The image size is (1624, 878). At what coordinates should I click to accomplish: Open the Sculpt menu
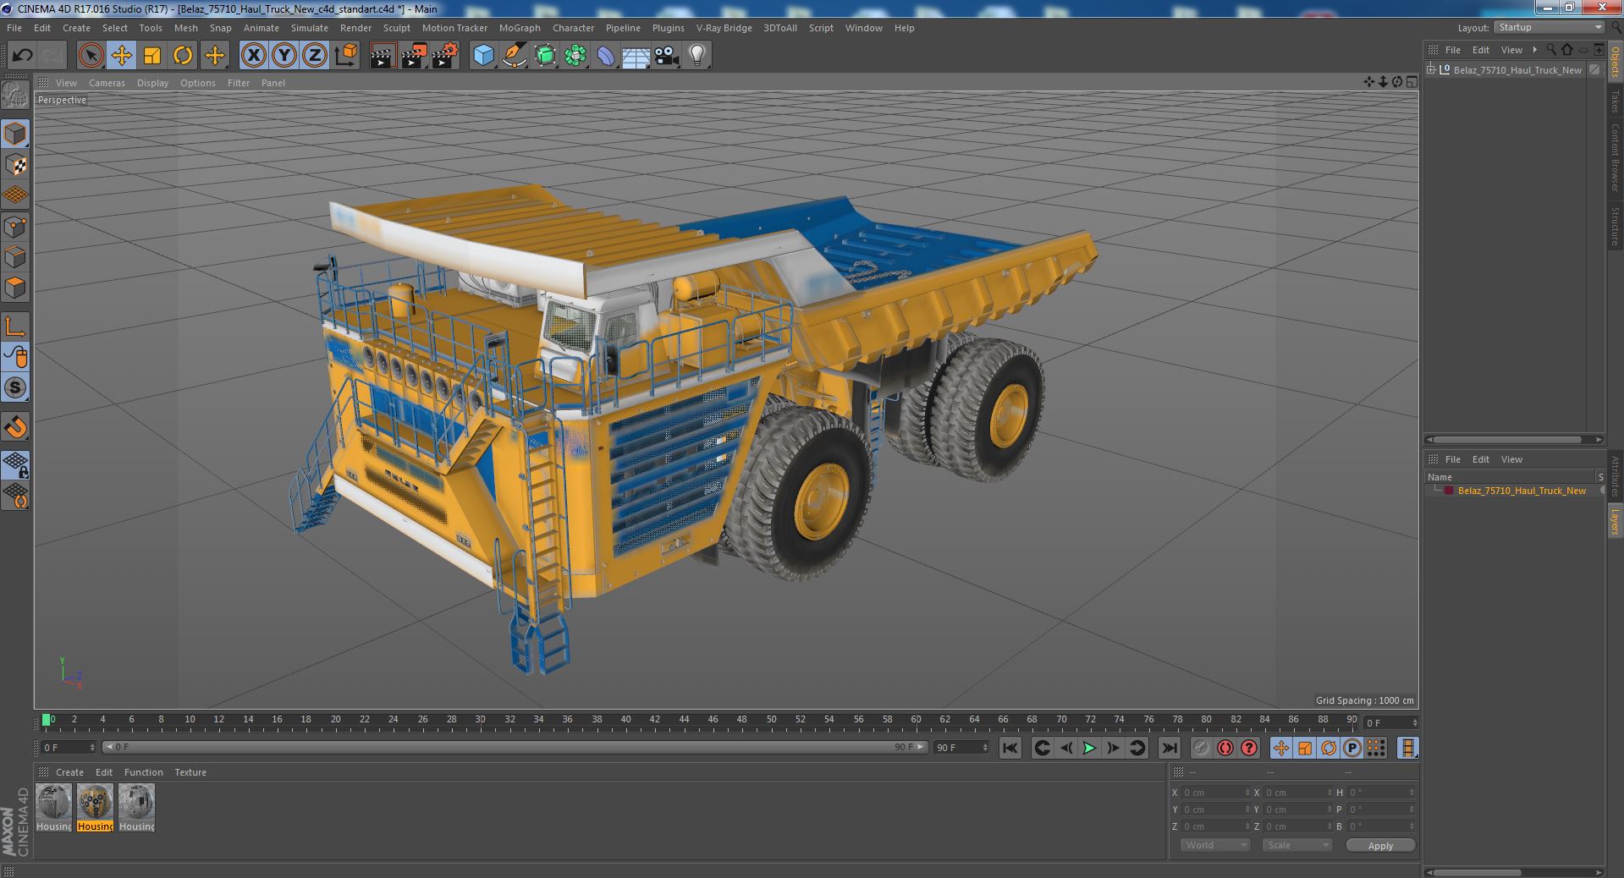coord(396,28)
